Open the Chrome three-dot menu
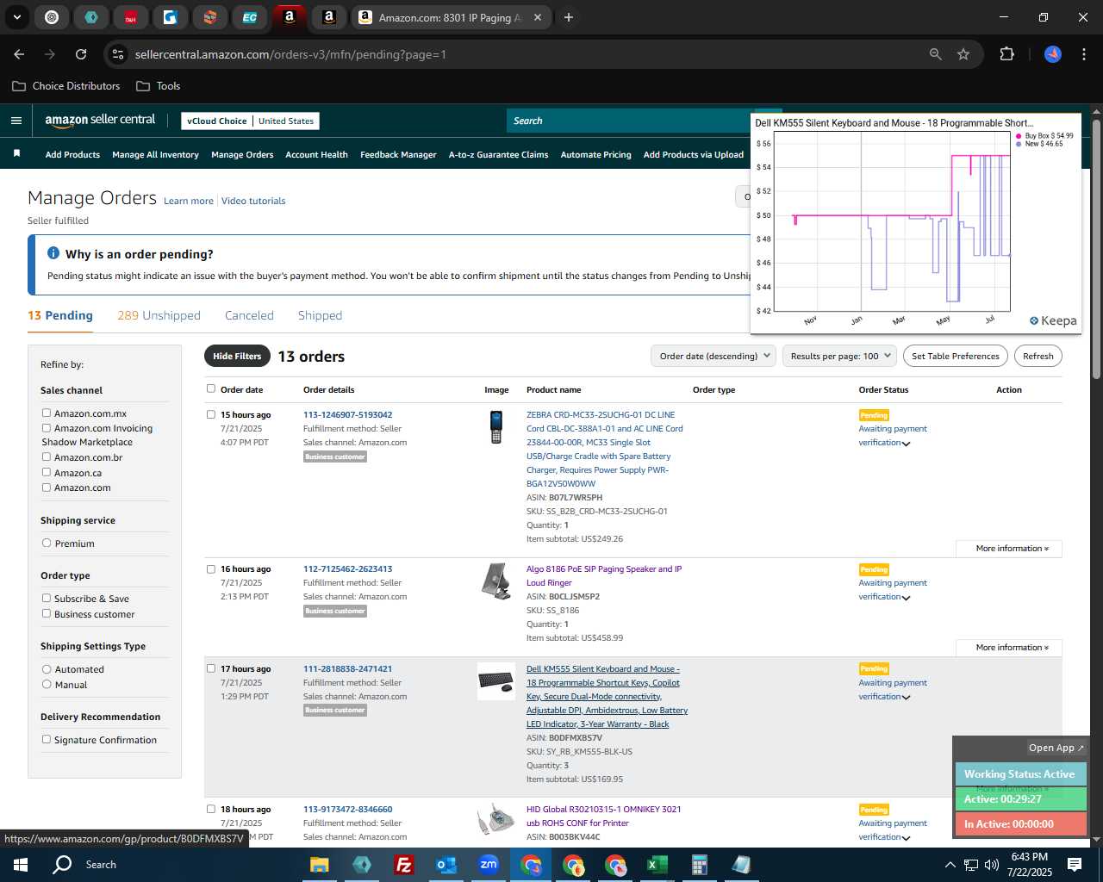 click(x=1082, y=54)
